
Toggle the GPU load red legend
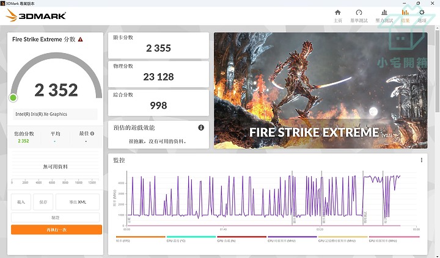click(x=241, y=239)
